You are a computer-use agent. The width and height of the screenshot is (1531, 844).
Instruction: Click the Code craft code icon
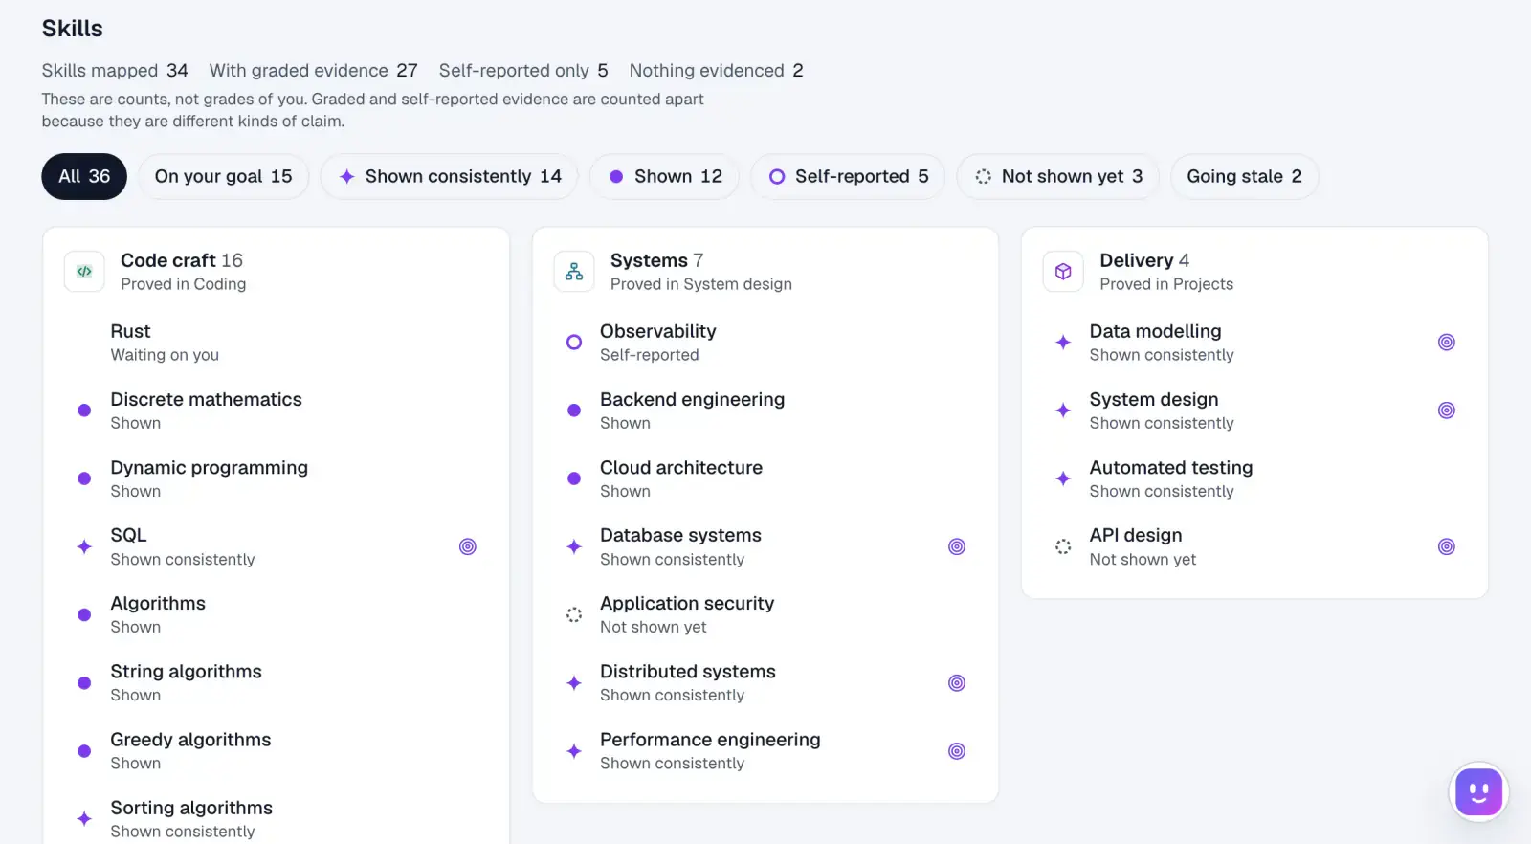point(84,272)
